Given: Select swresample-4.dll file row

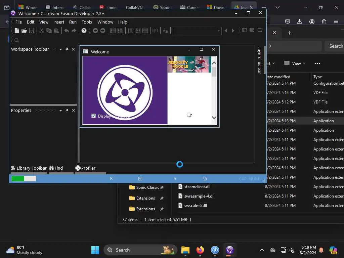Looking at the screenshot, I should [x=260, y=196].
